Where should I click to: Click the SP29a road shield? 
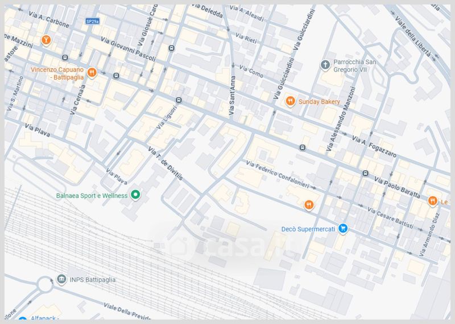[x=92, y=21]
